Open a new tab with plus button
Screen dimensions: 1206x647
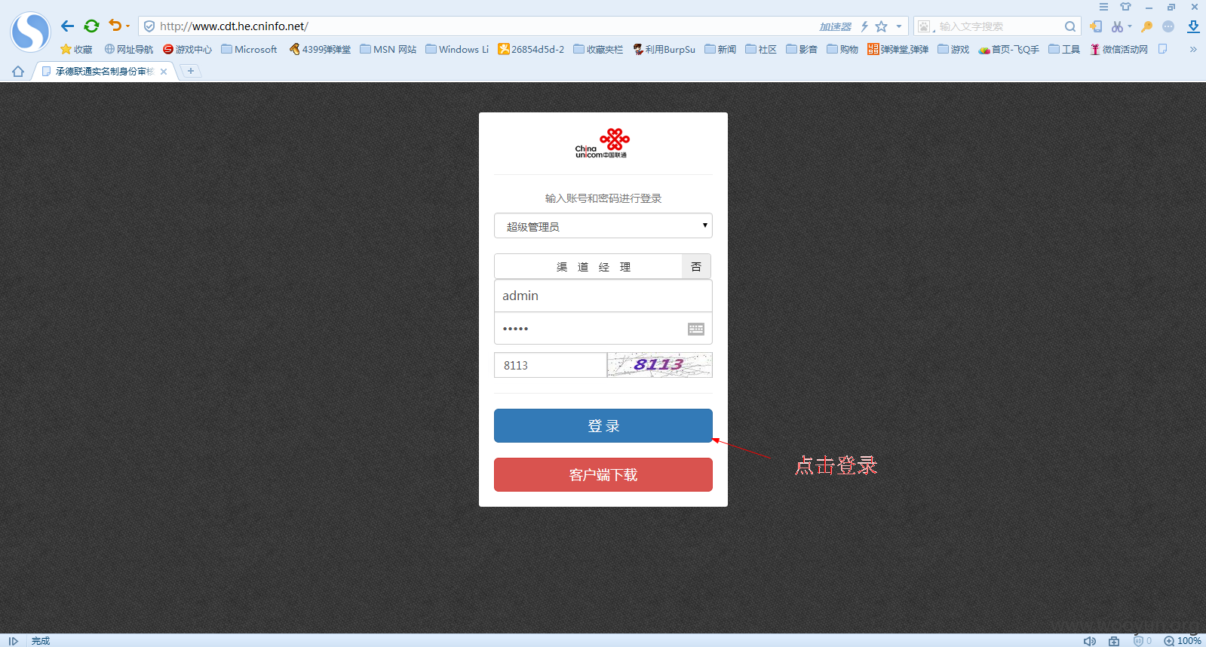pyautogui.click(x=191, y=71)
